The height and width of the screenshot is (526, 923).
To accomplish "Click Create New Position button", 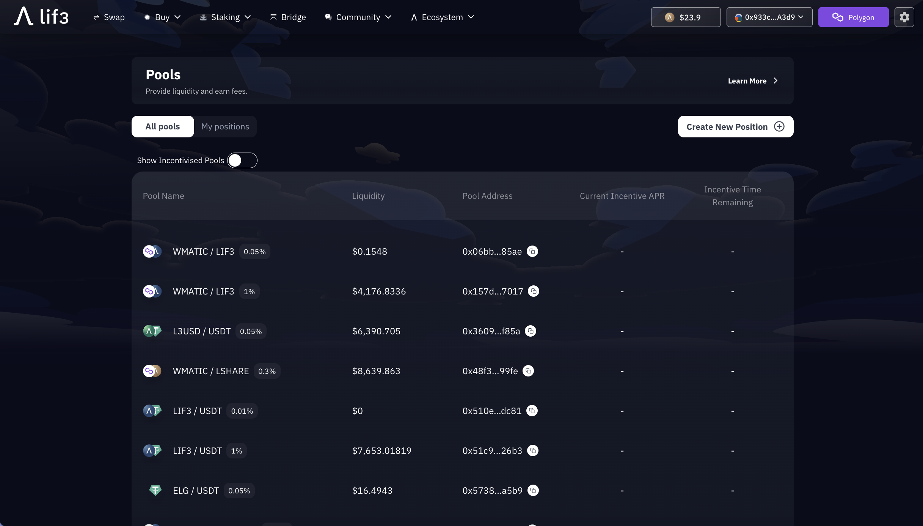I will 735,126.
